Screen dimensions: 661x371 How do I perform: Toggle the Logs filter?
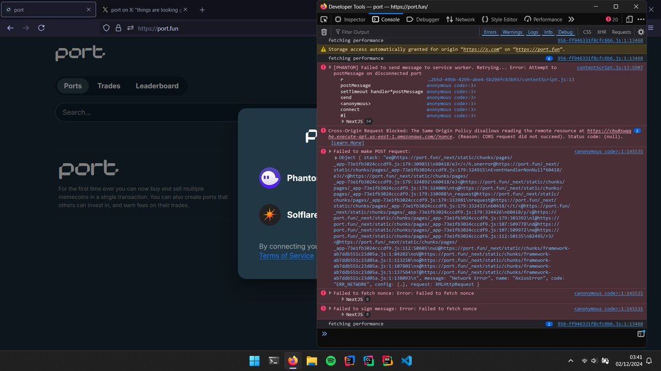[x=533, y=32]
